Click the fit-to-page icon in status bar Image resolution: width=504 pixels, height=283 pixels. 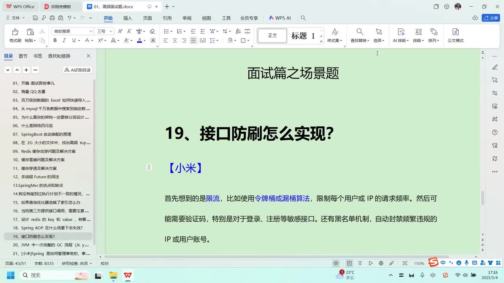(x=405, y=263)
